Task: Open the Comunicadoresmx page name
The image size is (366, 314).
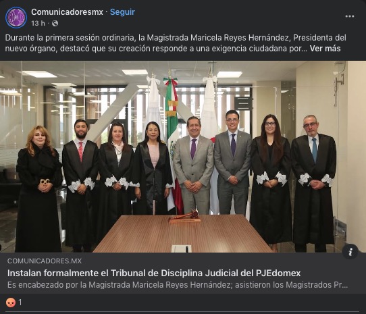Action: (x=67, y=12)
